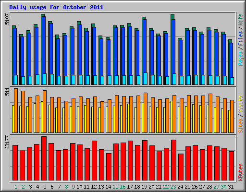This screenshot has height=192, width=246.
Task: Select the cyan Pages bar for day 1
Action: pos(16,80)
